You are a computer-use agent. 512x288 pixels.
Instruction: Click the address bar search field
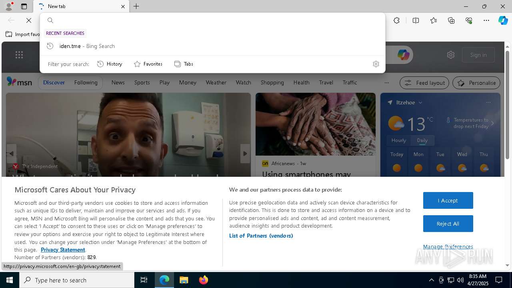click(212, 20)
